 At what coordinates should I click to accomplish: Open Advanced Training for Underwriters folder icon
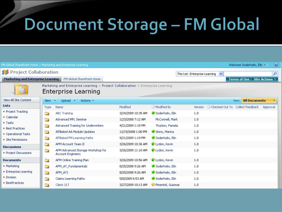(47, 126)
